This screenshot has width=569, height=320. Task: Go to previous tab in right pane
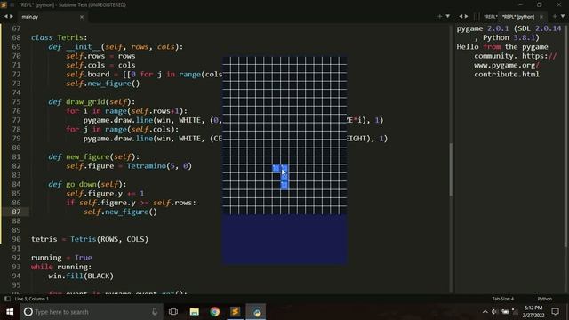tap(461, 16)
